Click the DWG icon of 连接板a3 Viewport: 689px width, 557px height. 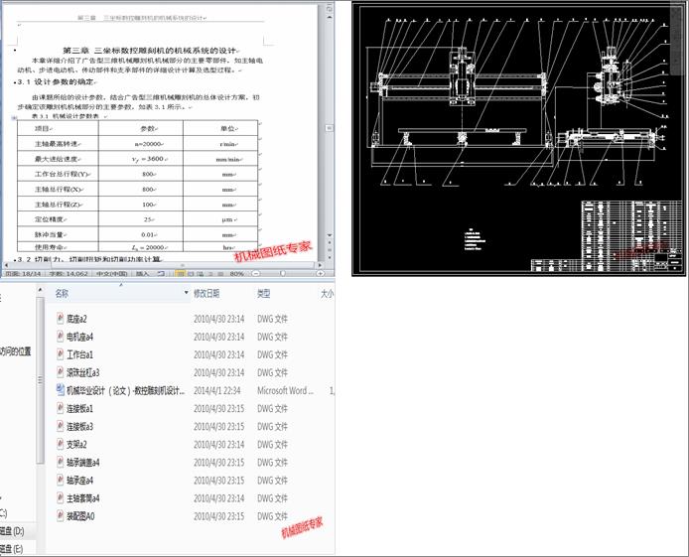(x=61, y=426)
